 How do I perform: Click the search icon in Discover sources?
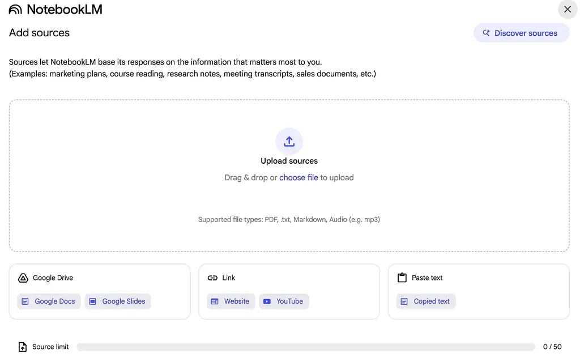pos(486,33)
